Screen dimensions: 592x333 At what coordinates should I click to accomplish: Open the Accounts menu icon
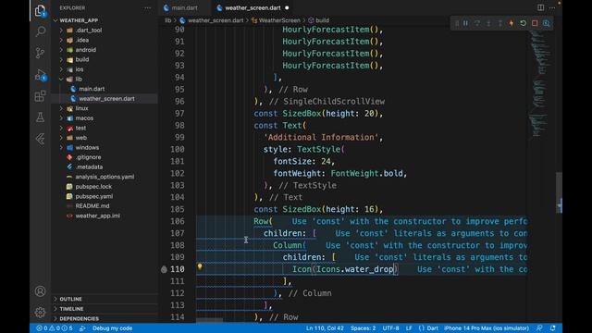click(x=40, y=291)
